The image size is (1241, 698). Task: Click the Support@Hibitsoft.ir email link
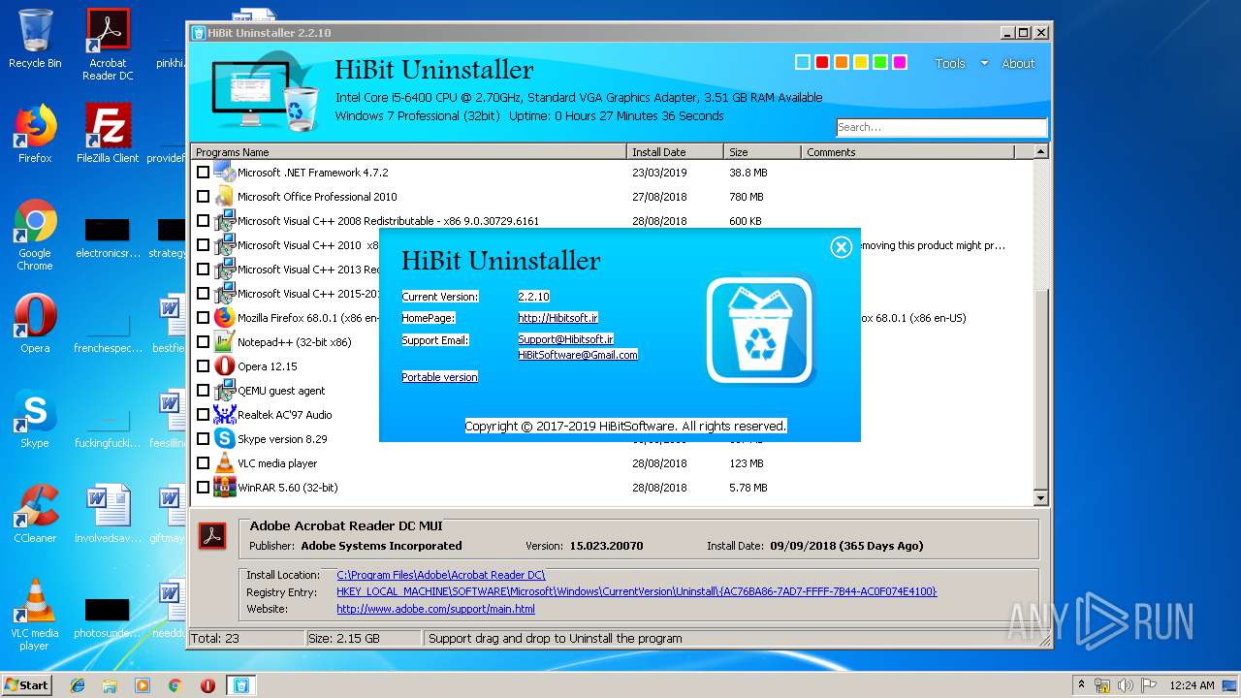[565, 339]
